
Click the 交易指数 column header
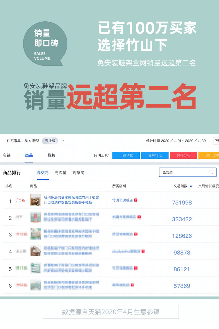click(180, 186)
